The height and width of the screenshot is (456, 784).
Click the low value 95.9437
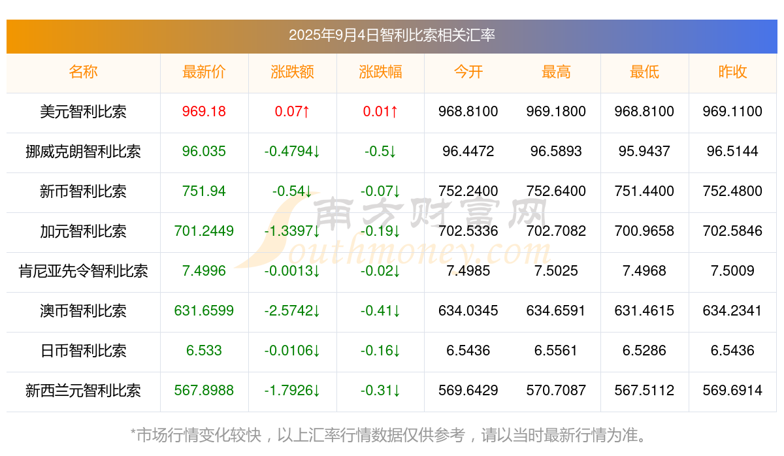click(x=644, y=152)
